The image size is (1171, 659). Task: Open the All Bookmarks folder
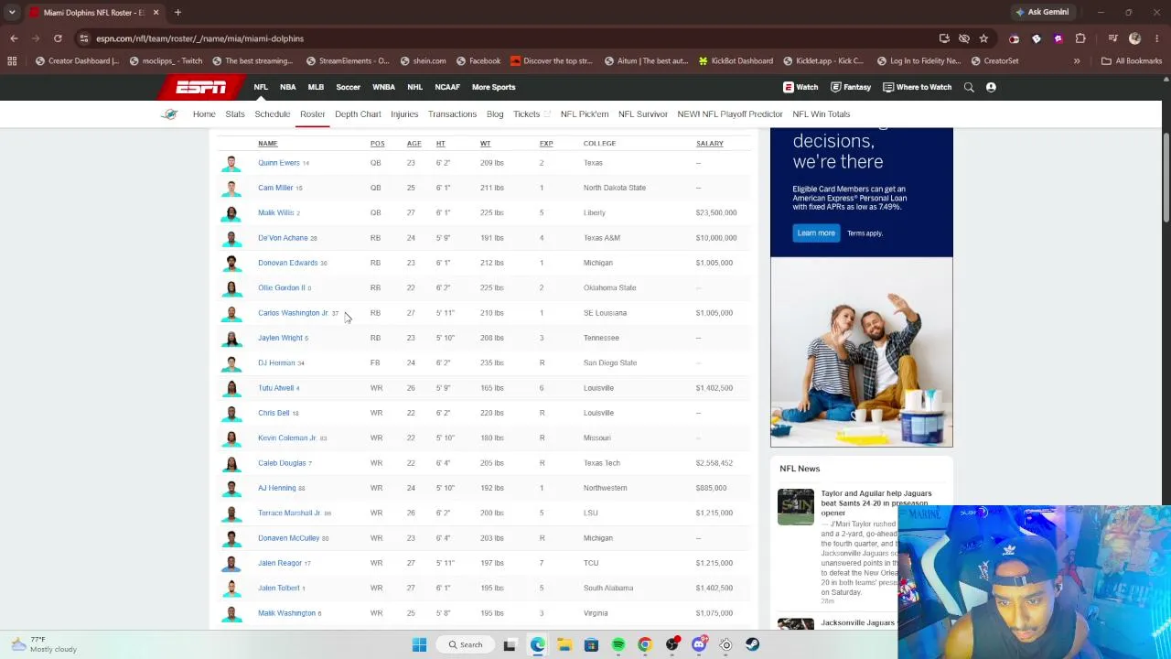coord(1132,61)
